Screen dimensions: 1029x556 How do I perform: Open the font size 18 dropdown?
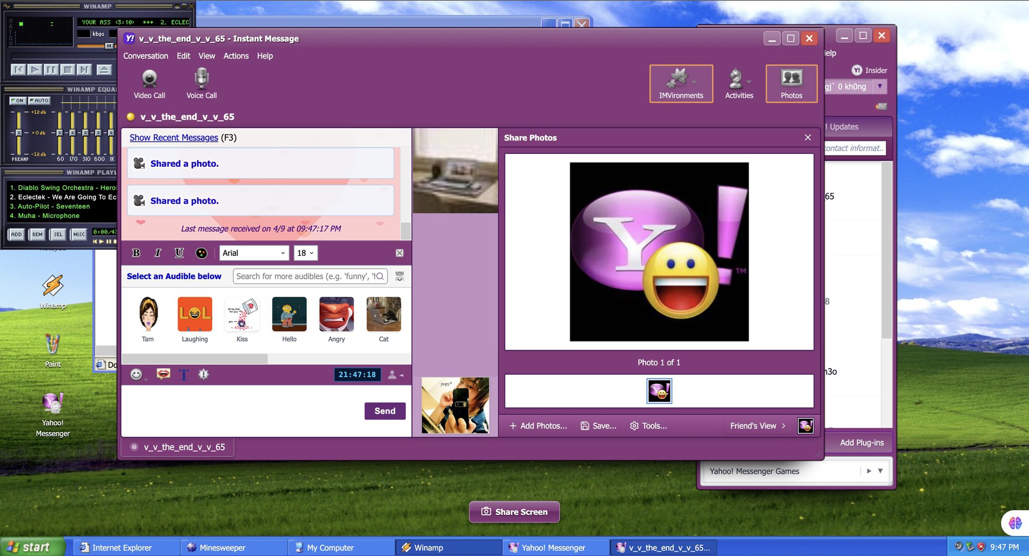pyautogui.click(x=305, y=253)
